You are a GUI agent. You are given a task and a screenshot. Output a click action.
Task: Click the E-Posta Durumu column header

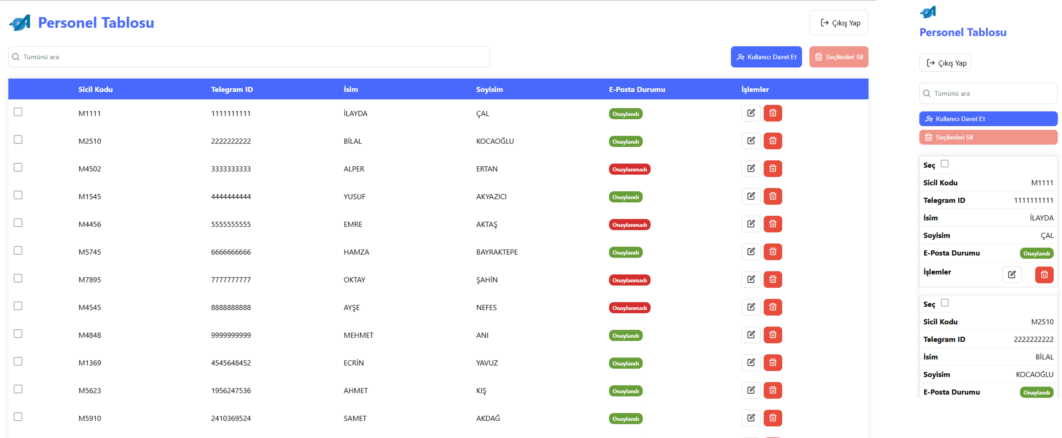pyautogui.click(x=637, y=89)
